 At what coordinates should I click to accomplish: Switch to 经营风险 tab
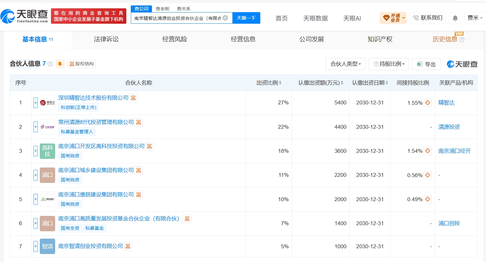[x=175, y=39]
